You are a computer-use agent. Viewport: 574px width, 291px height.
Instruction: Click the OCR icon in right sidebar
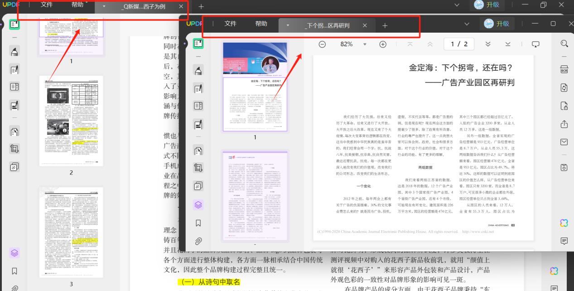(564, 69)
